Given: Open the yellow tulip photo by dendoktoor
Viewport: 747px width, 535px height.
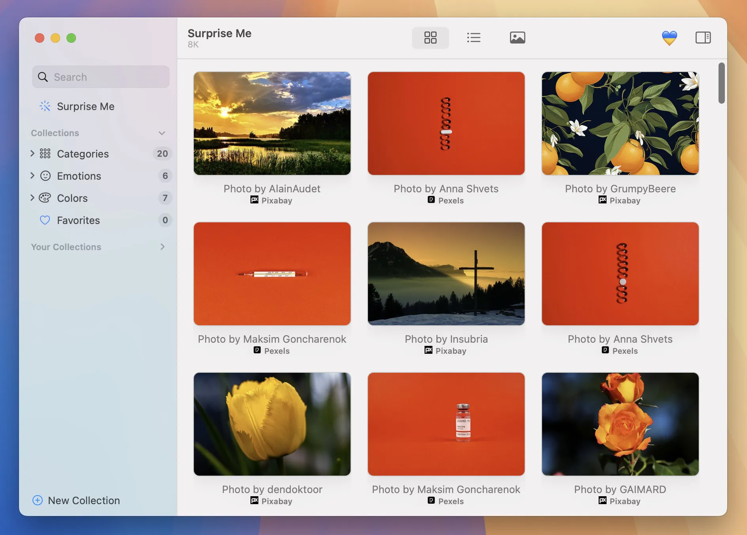Looking at the screenshot, I should pos(272,424).
